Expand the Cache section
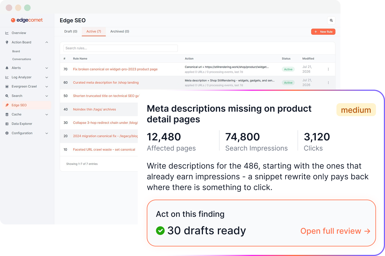385x256 pixels. coord(47,114)
